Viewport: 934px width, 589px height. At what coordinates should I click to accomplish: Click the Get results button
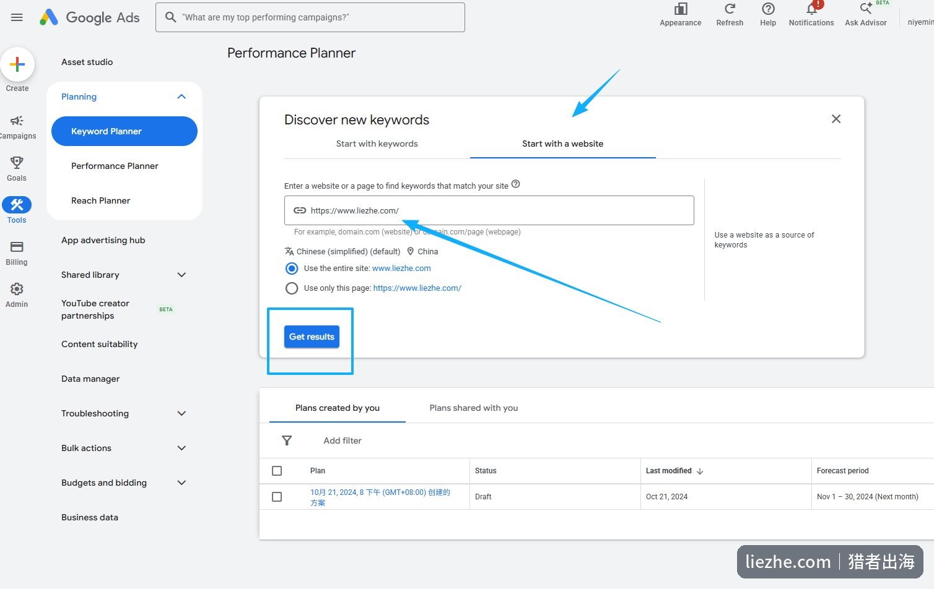pos(312,337)
